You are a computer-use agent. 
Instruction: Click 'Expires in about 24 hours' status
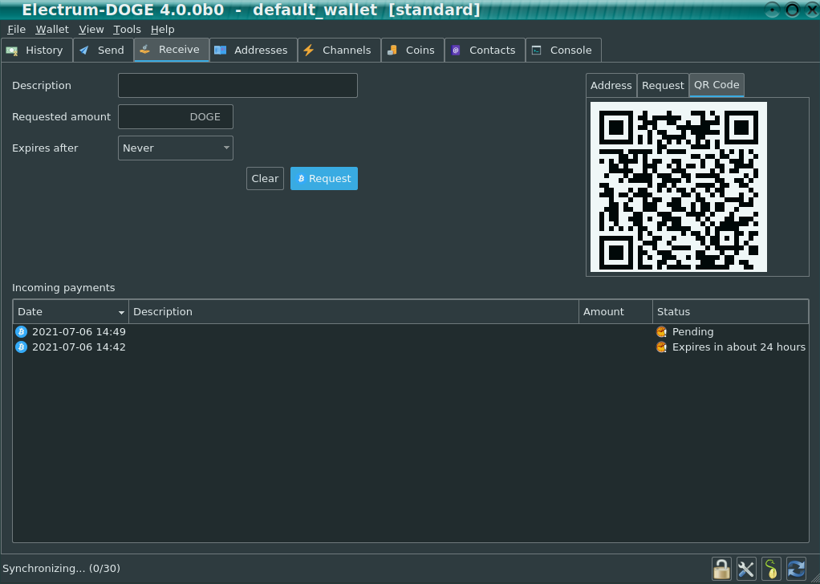(x=739, y=347)
